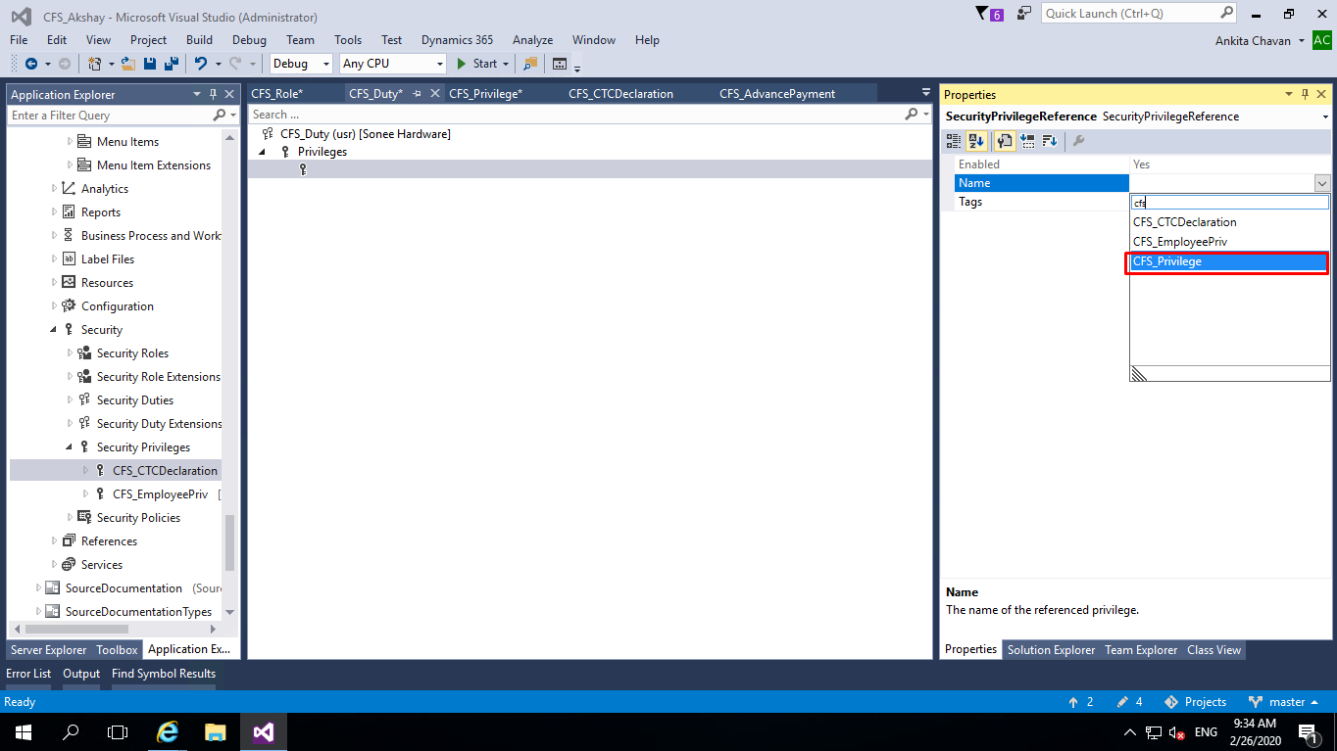Open the Any CPU platform dropdown
Screen dimensions: 1337x751
[392, 64]
